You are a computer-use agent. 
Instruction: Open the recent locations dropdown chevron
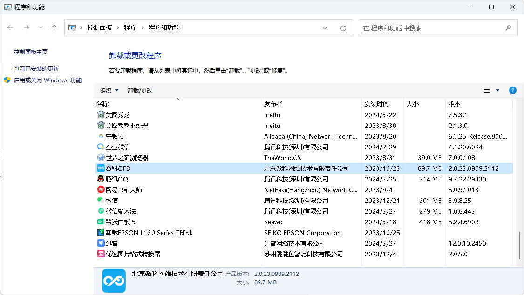click(41, 27)
